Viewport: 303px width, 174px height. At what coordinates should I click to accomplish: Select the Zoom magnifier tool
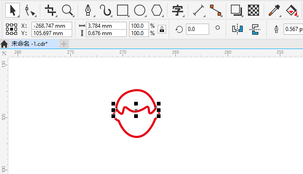(x=68, y=11)
